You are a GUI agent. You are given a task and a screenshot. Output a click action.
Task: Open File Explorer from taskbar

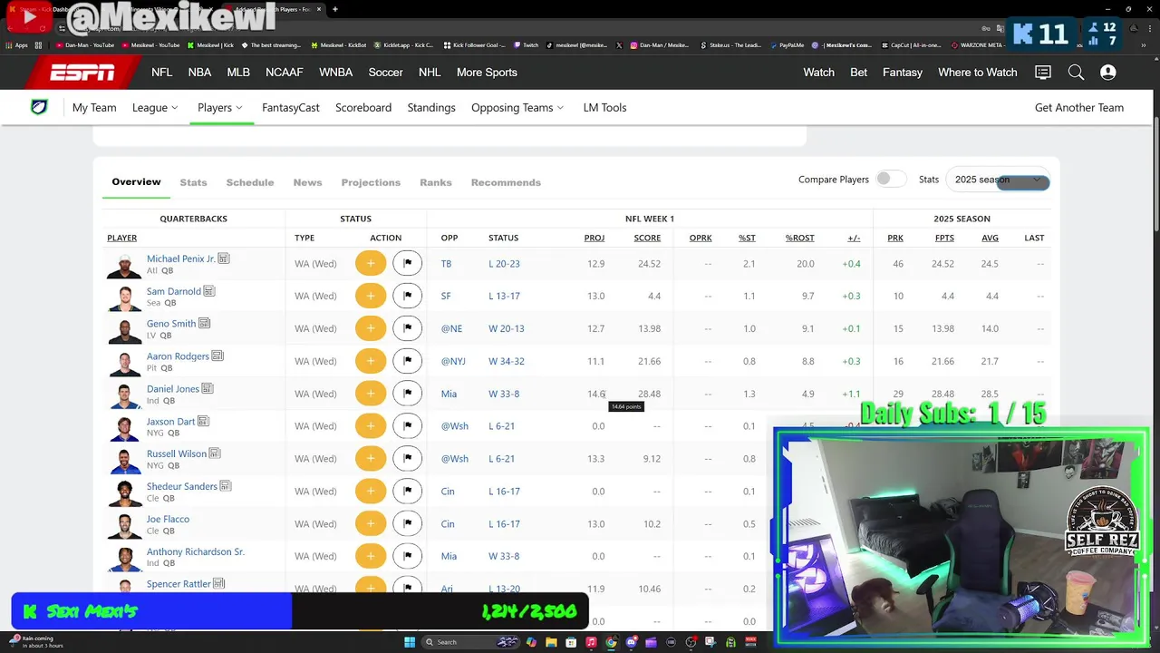(551, 642)
